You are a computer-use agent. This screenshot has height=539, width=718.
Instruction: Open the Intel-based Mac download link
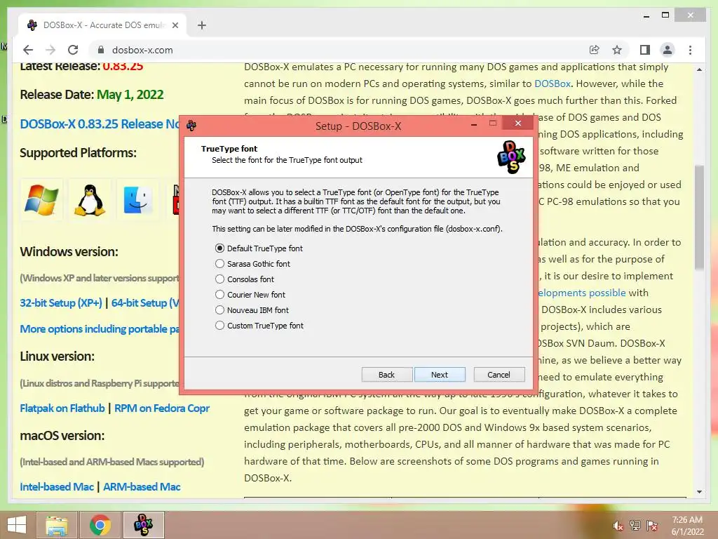pyautogui.click(x=57, y=487)
